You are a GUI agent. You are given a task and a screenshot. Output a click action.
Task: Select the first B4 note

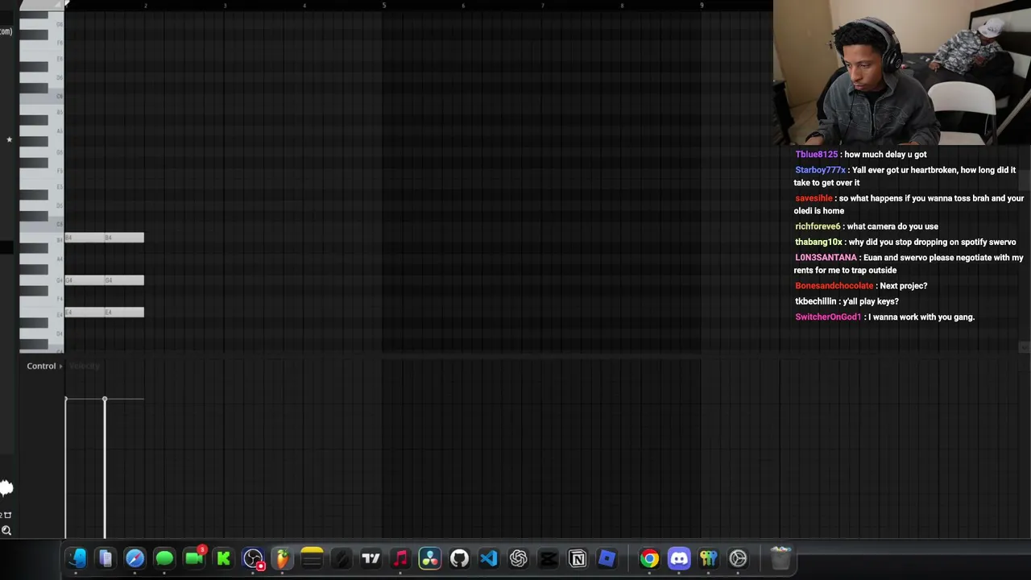tap(85, 238)
